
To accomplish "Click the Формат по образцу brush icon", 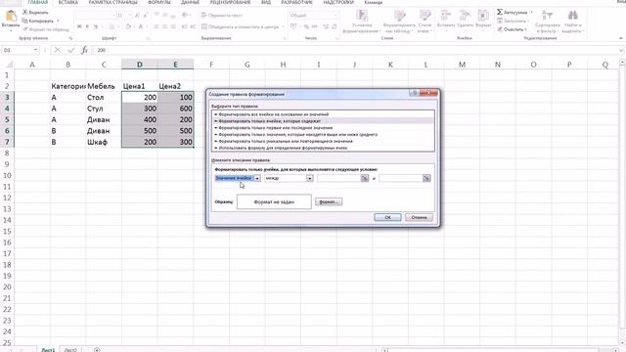I will (x=24, y=29).
